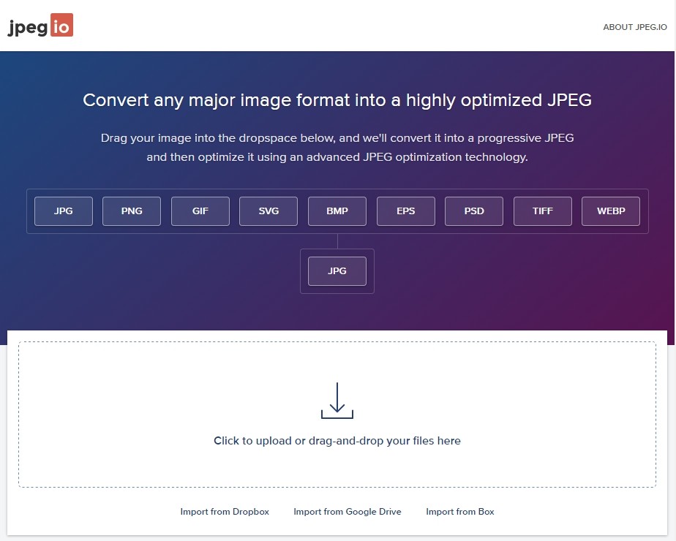676x541 pixels.
Task: Pick the EPS format button
Action: [406, 211]
